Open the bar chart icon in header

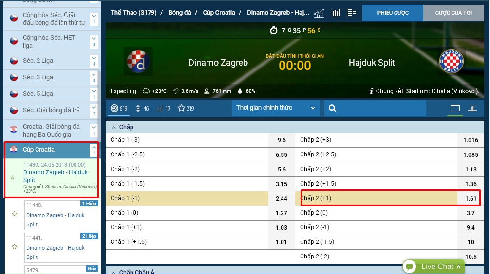click(336, 13)
